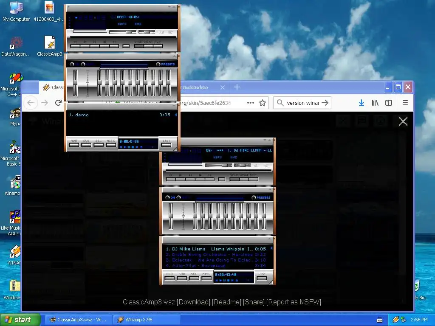The width and height of the screenshot is (435, 326).
Task: Toggle repeat in browser preview player
Action: [253, 179]
